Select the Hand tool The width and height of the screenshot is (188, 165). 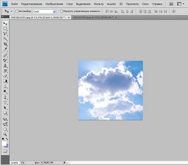coord(5,129)
